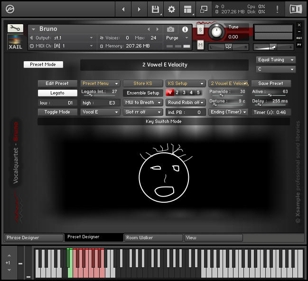This screenshot has width=308, height=281.
Task: Select ensemble voice 5
Action: 198,93
